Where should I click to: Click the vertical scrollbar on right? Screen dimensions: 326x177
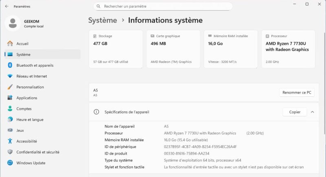tap(324, 83)
